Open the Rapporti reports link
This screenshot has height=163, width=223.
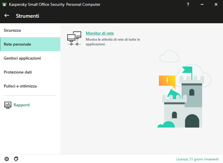(22, 105)
